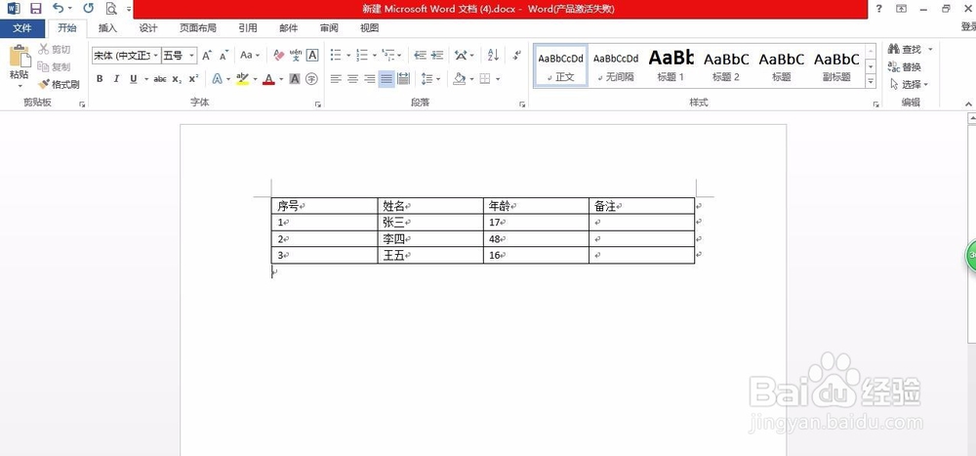
Task: Click the bullet list icon
Action: tap(336, 56)
